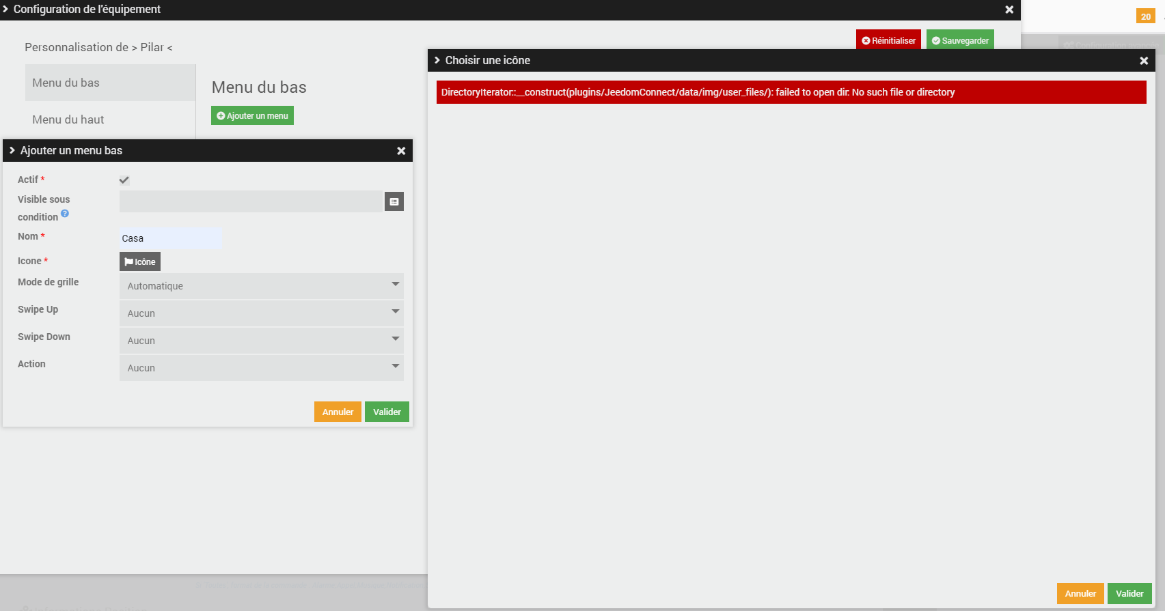Switch to the 'Menu du haut' tab
1165x611 pixels.
pyautogui.click(x=110, y=119)
